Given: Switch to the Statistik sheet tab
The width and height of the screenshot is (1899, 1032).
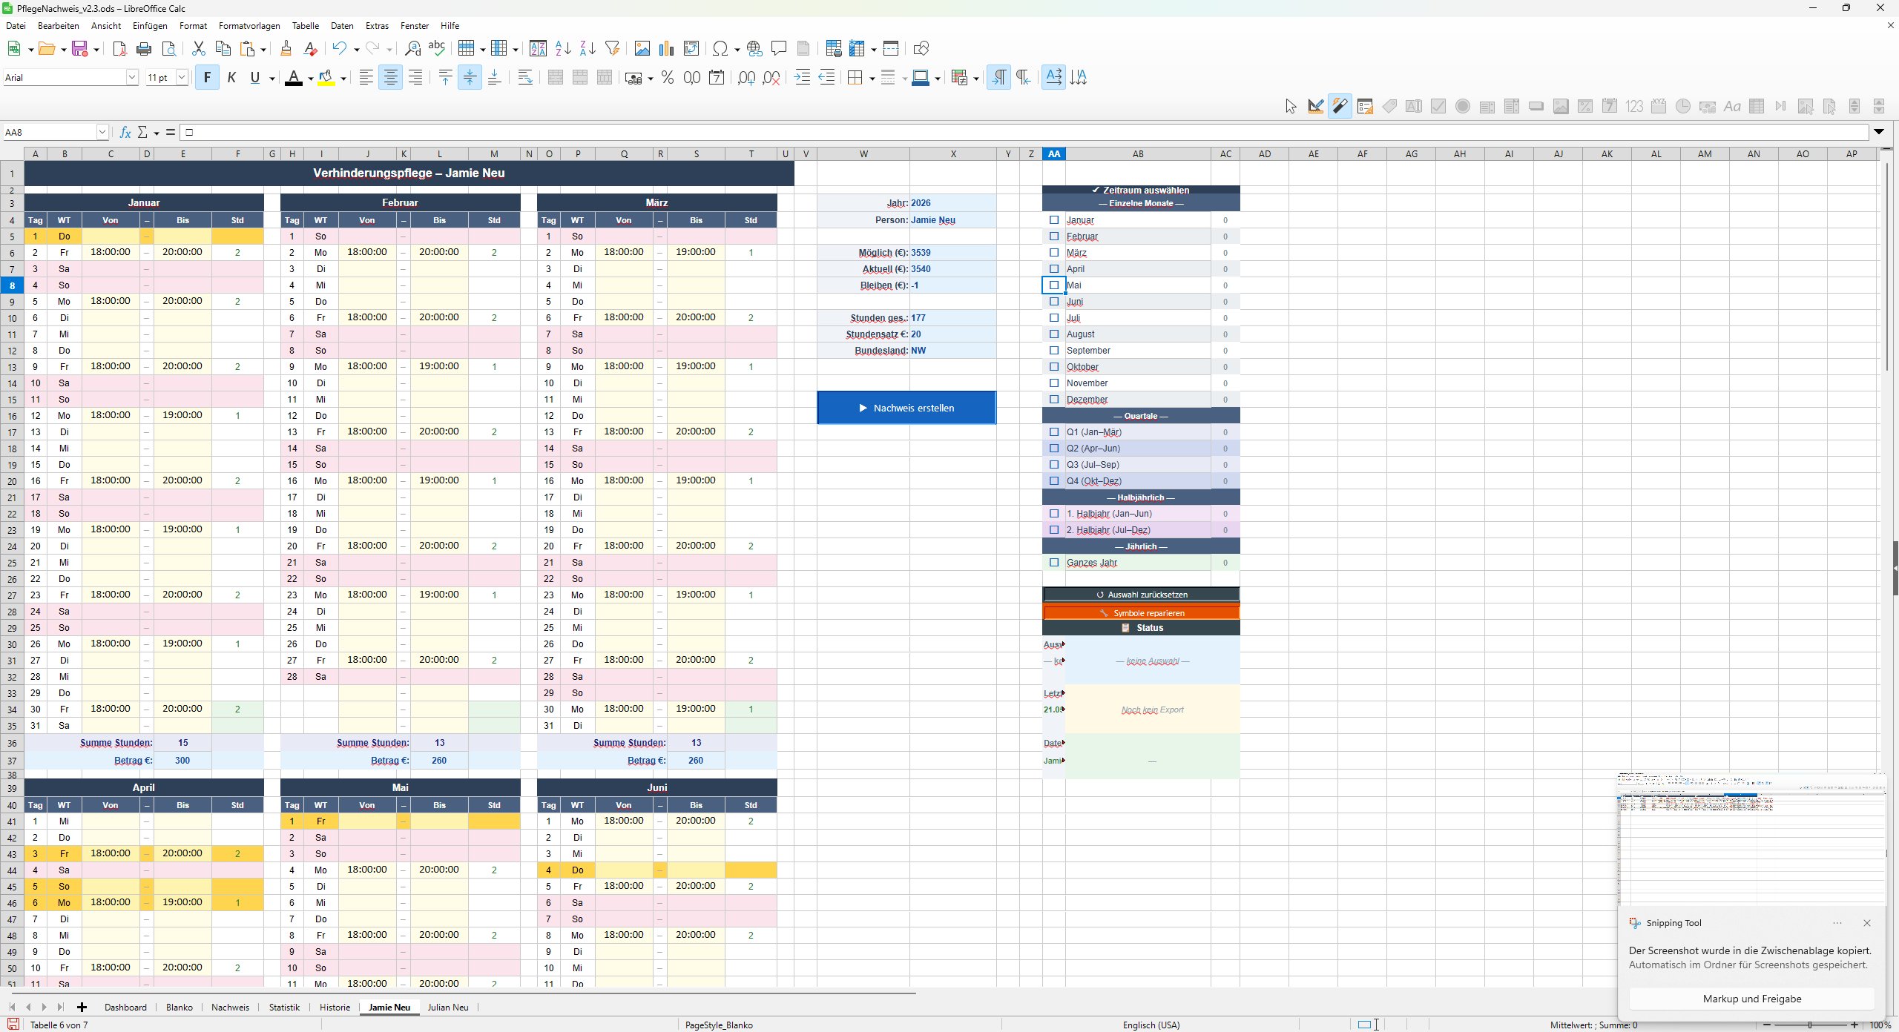Looking at the screenshot, I should (x=284, y=1007).
